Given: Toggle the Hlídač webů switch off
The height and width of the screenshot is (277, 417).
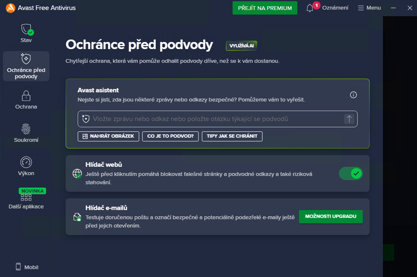Looking at the screenshot, I should [351, 174].
